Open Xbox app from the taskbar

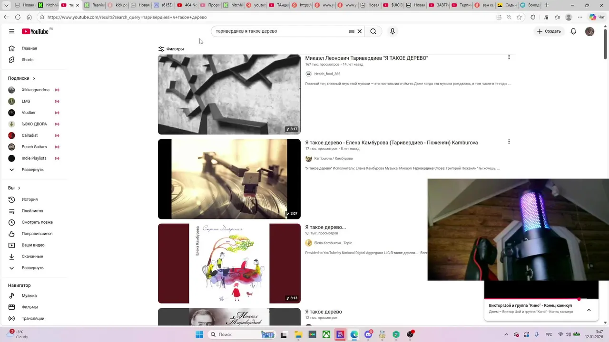(x=326, y=334)
